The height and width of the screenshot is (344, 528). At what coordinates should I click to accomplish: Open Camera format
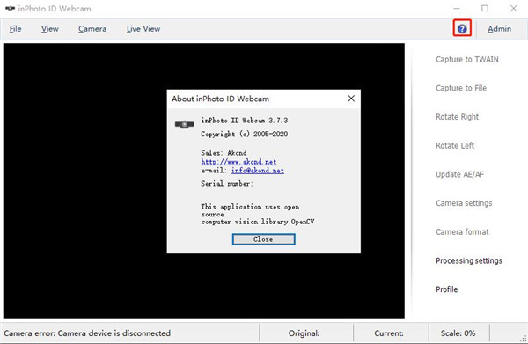462,232
